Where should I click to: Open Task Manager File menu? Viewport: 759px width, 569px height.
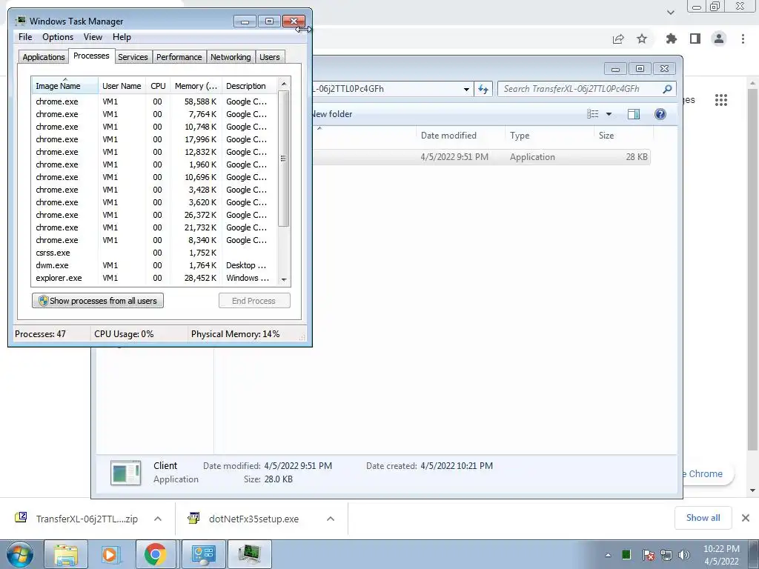coord(25,37)
